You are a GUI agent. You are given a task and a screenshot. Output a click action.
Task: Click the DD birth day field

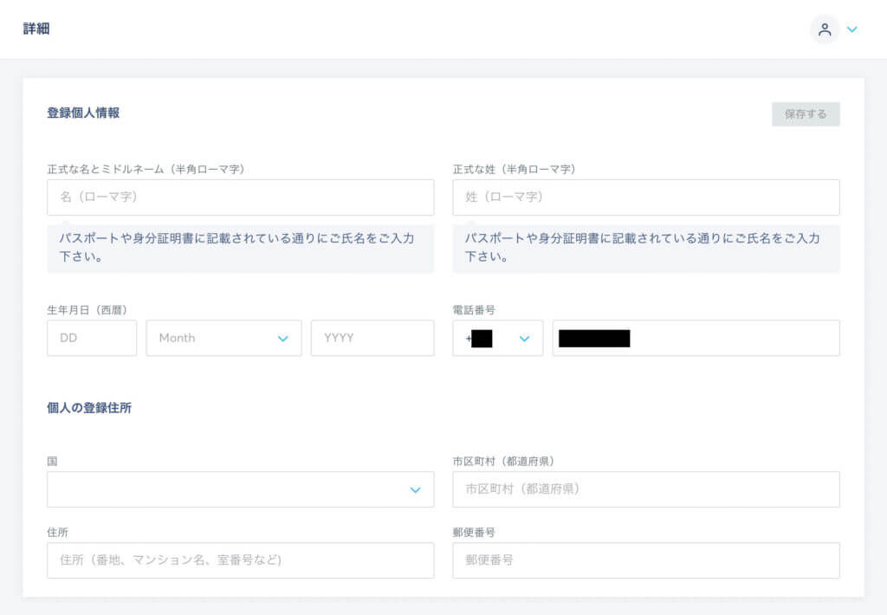click(92, 338)
